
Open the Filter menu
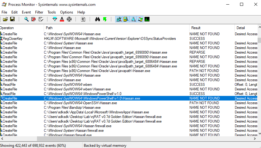(39, 12)
